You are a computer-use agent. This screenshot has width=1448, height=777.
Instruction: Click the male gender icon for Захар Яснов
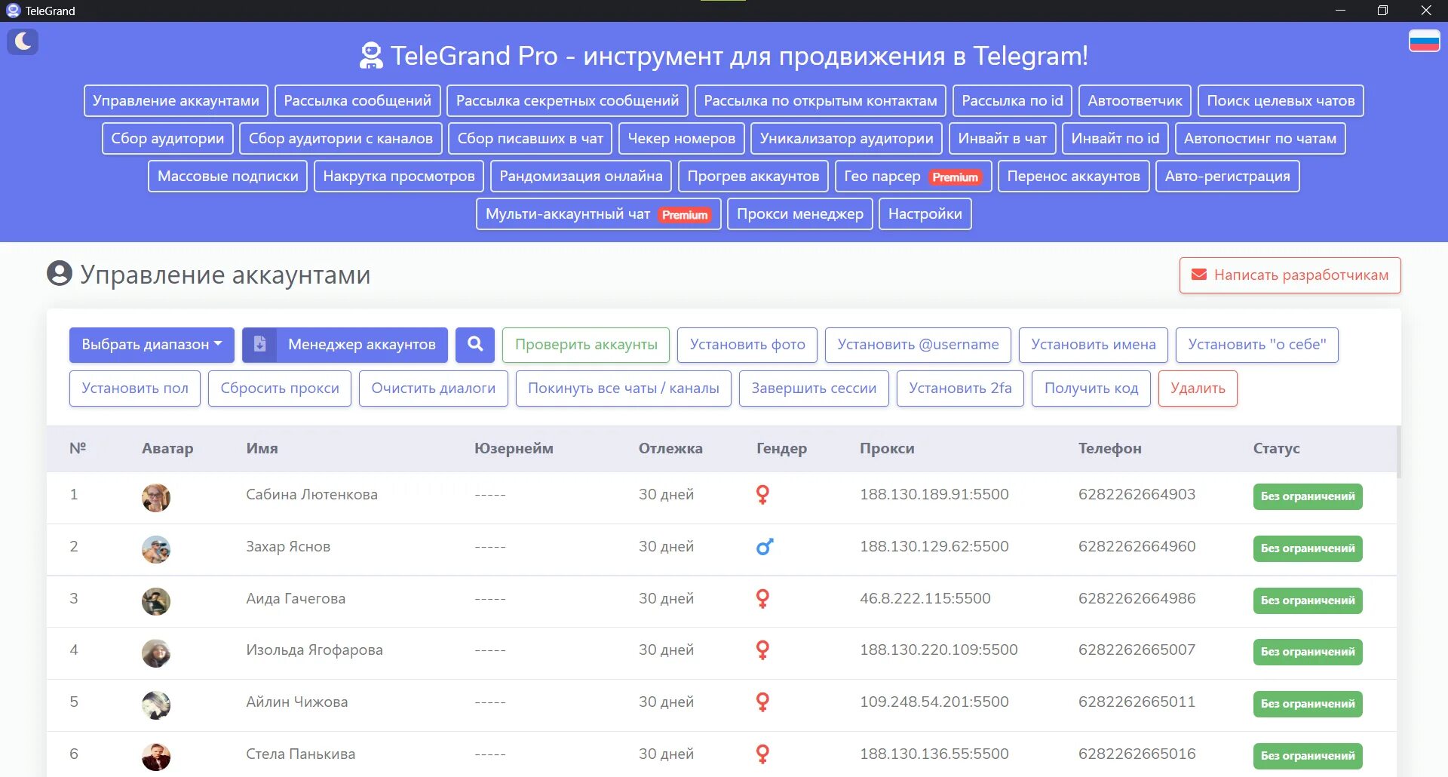(765, 547)
